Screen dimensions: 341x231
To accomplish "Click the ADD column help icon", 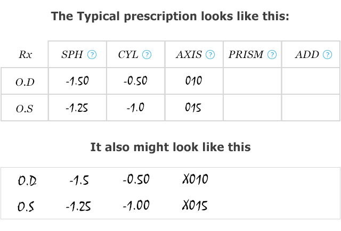I will click(328, 54).
